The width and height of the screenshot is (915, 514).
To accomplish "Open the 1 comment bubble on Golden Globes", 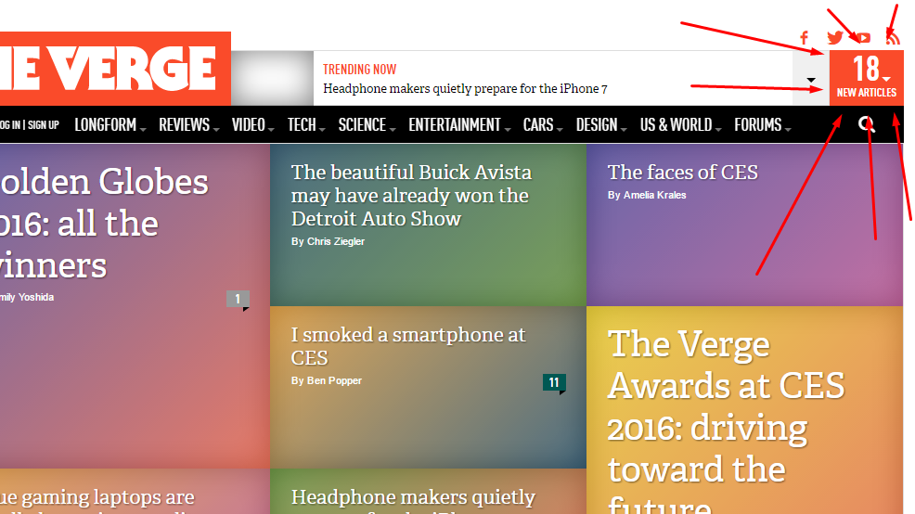I will coord(238,300).
